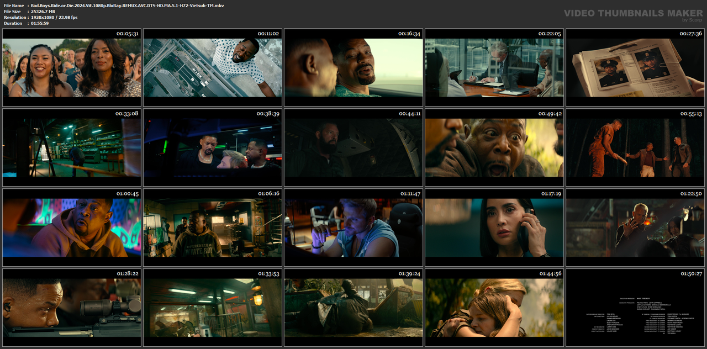Screen dimensions: 707x349
Task: Click the file size value '25326.7 MB'
Action: pyautogui.click(x=43, y=12)
